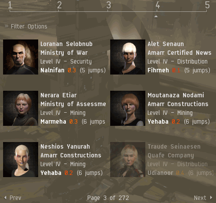Click the Amarr Certified News corporation name

pos(180,53)
